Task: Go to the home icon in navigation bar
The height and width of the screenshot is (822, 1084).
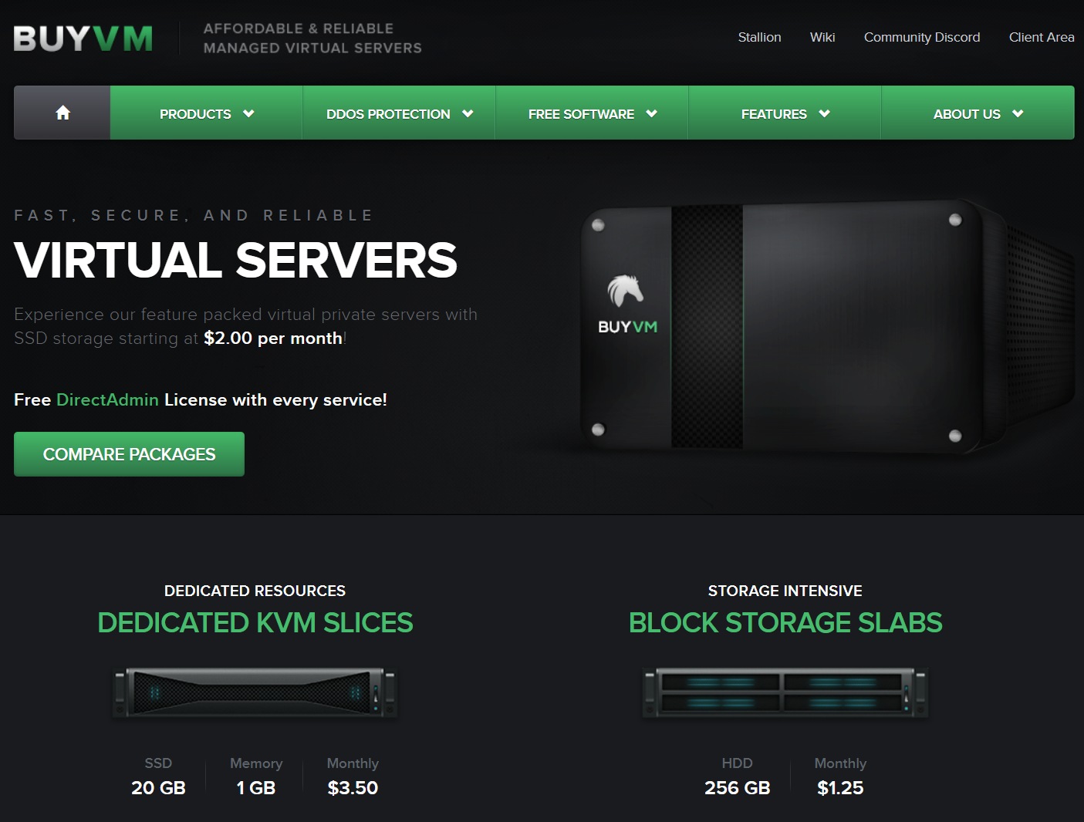Action: [62, 113]
